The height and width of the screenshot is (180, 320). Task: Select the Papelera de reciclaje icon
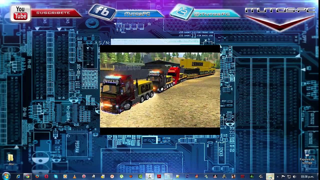[307, 157]
